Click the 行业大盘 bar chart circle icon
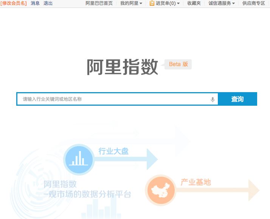The height and width of the screenshot is (219, 270). pyautogui.click(x=79, y=159)
